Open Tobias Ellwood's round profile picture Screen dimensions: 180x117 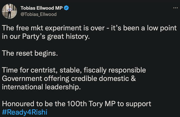pyautogui.click(x=9, y=11)
